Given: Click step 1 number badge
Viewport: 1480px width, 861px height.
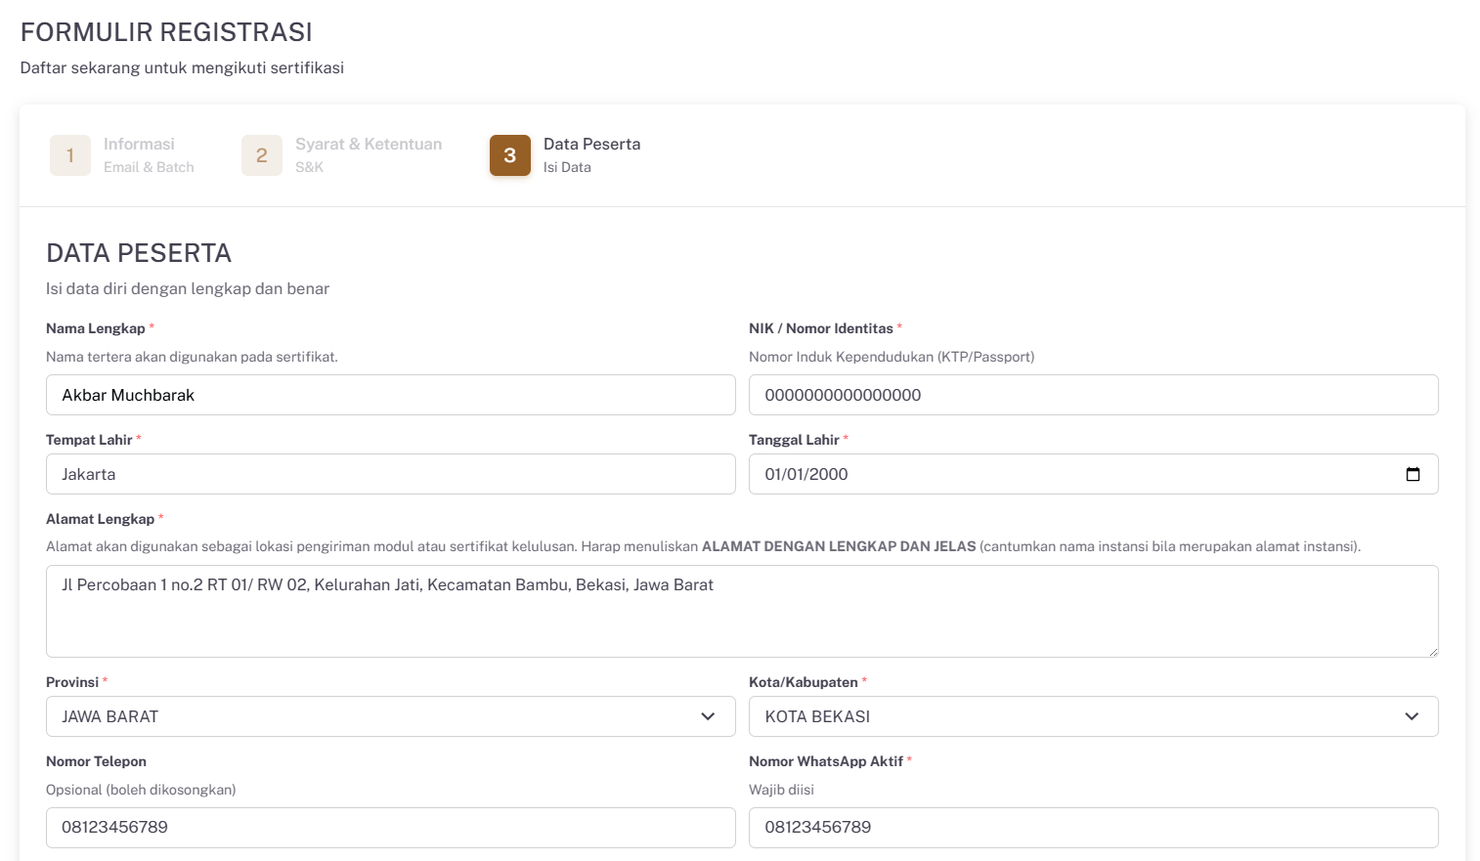Looking at the screenshot, I should (x=70, y=155).
